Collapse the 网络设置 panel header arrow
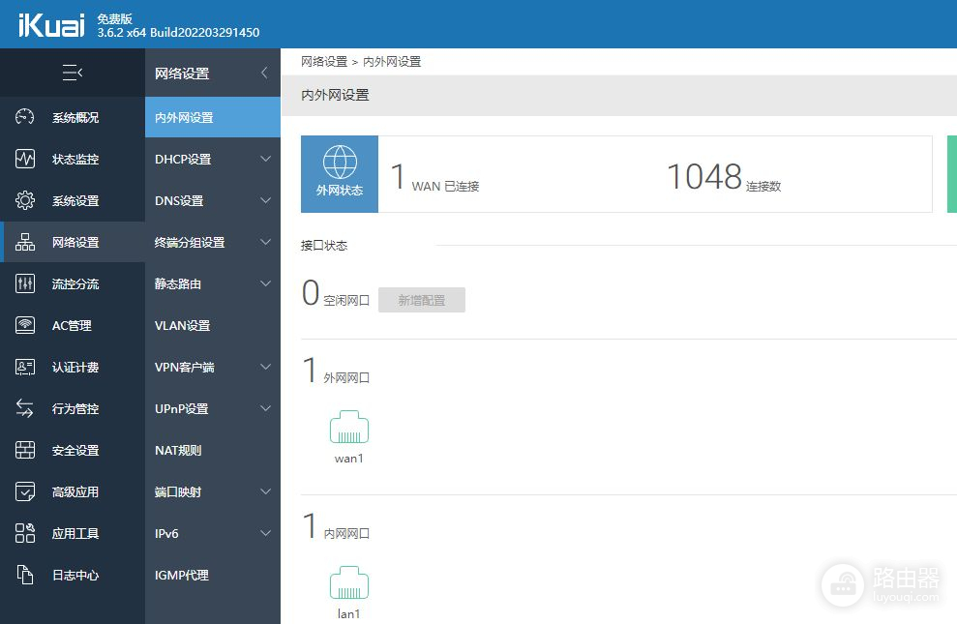 tap(264, 73)
